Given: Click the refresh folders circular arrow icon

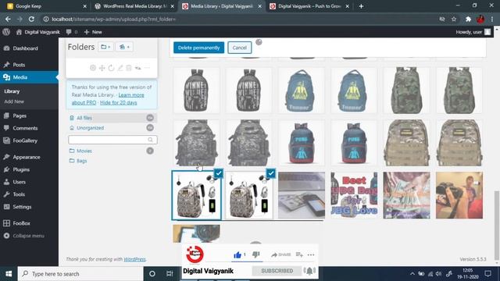Looking at the screenshot, I should click(x=111, y=68).
